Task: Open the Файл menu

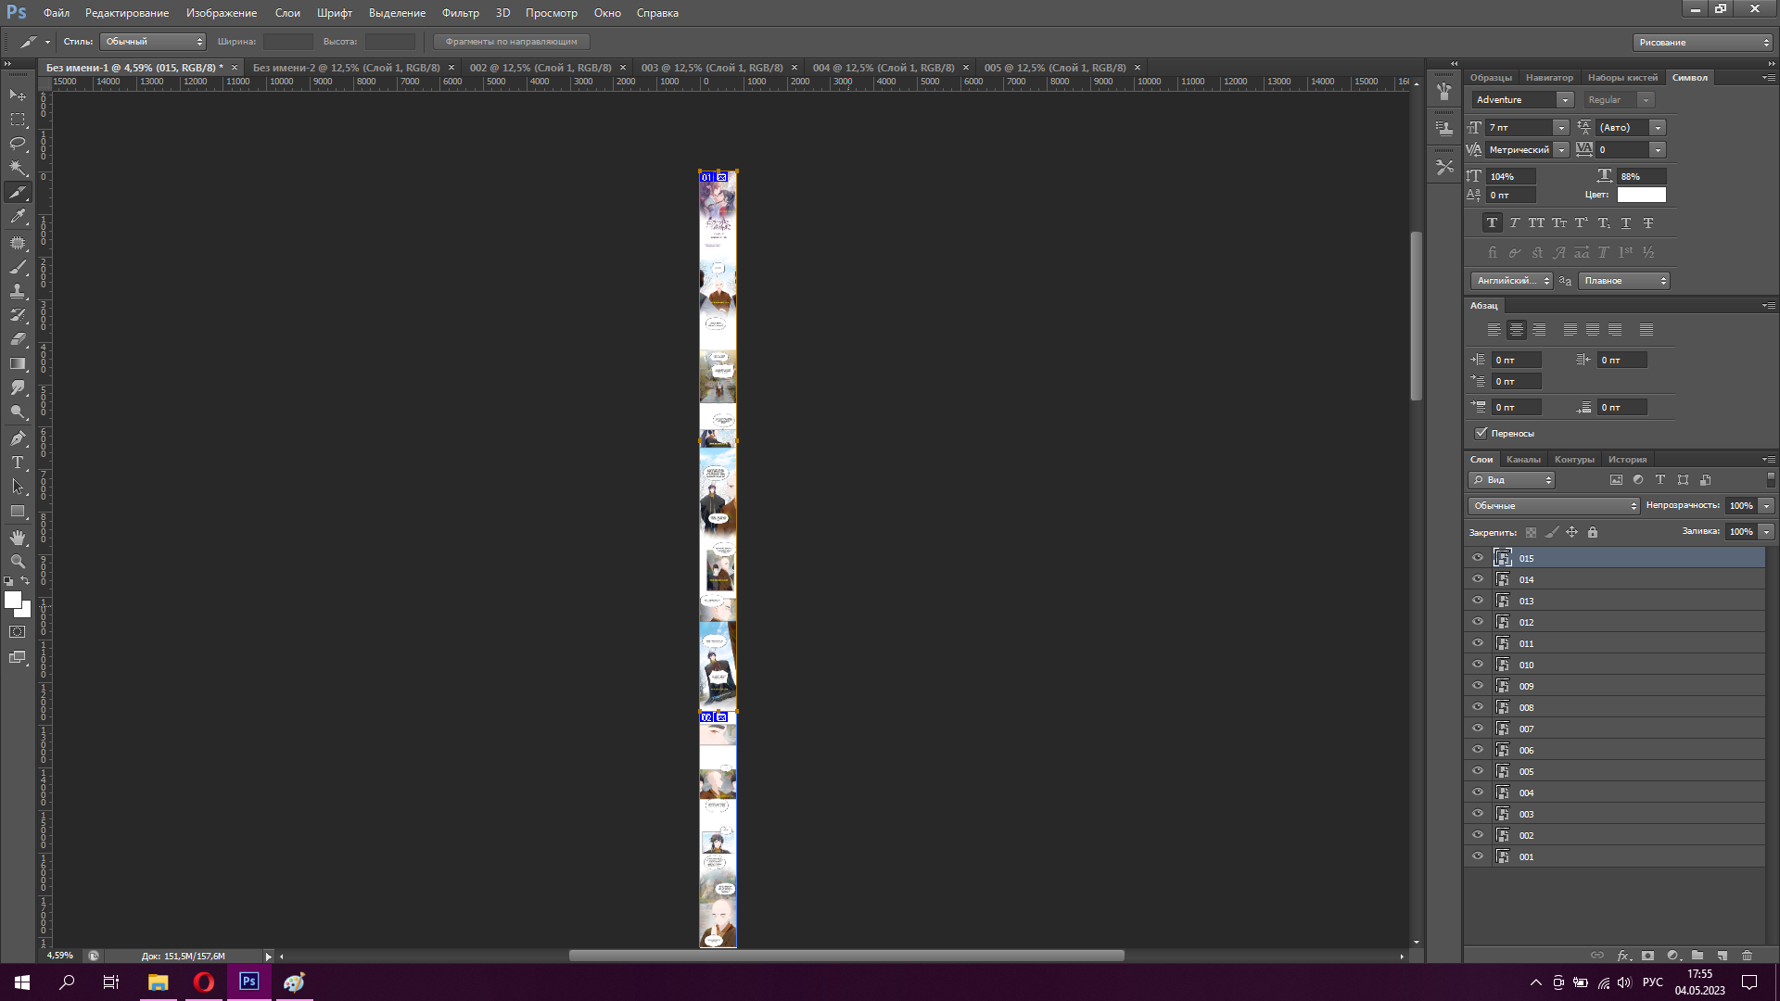Action: coord(57,13)
